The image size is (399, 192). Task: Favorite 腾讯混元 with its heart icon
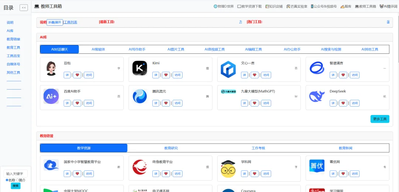(166, 103)
